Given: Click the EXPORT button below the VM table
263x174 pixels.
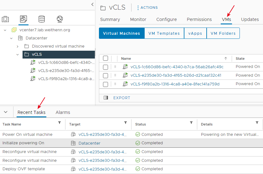Looking at the screenshot, I should [x=121, y=98].
